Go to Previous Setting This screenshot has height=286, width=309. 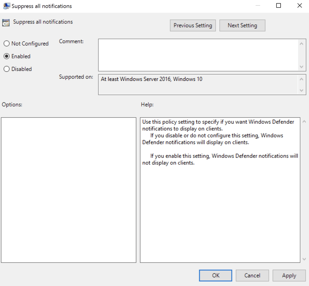[x=193, y=25]
